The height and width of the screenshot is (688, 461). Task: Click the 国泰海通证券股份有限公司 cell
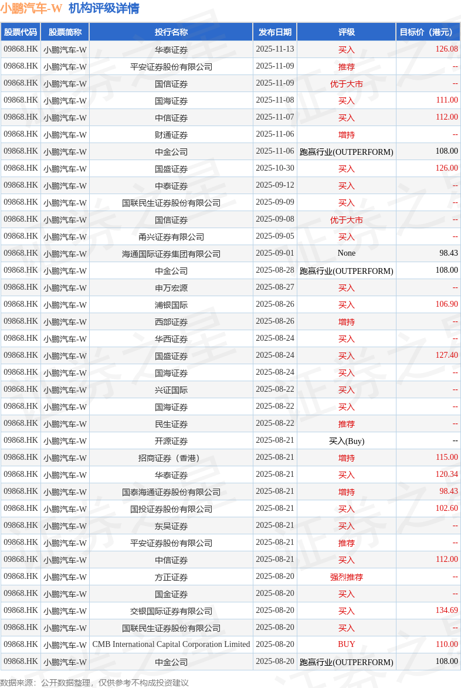[171, 492]
